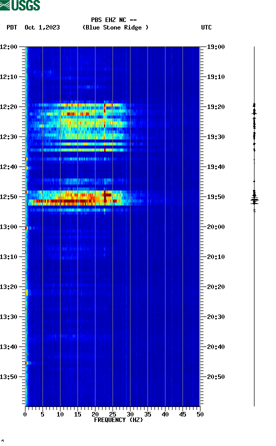Image resolution: width=276 pixels, height=446 pixels.
Task: Click the 50 Hz frequency axis label
Action: pos(200,414)
